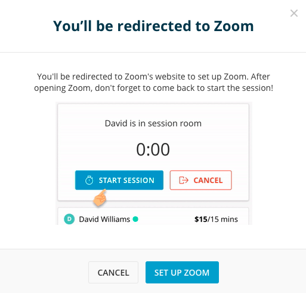Image resolution: width=306 pixels, height=293 pixels.
Task: Click the 0:00 session timer
Action: click(x=153, y=149)
